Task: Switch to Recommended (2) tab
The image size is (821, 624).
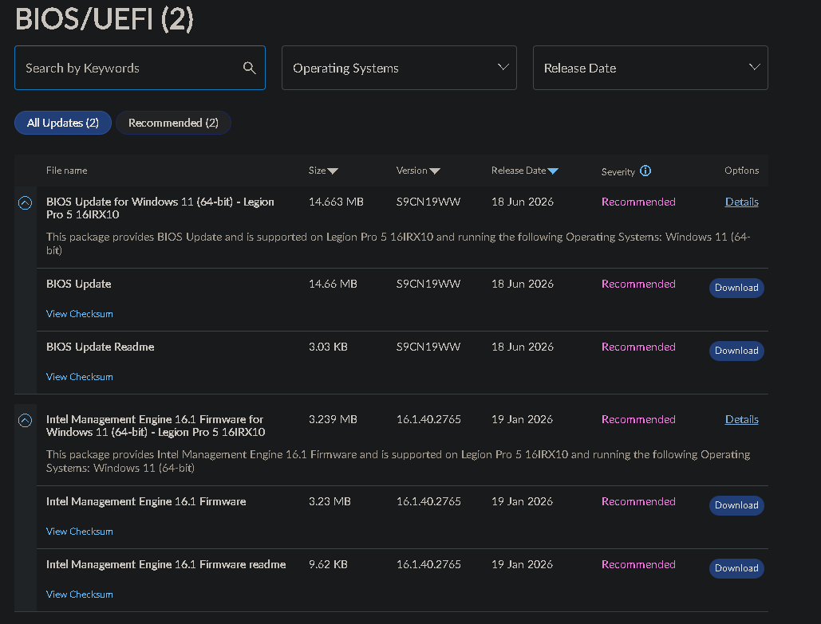Action: click(x=173, y=123)
